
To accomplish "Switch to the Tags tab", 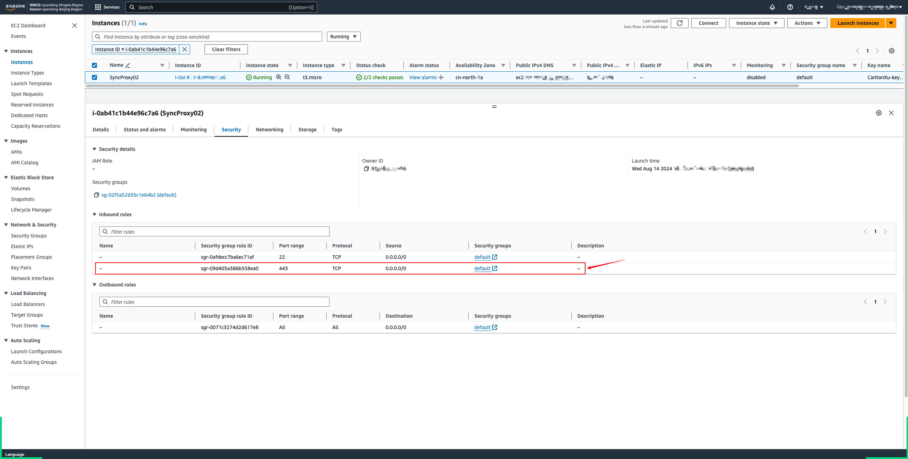I will [337, 130].
